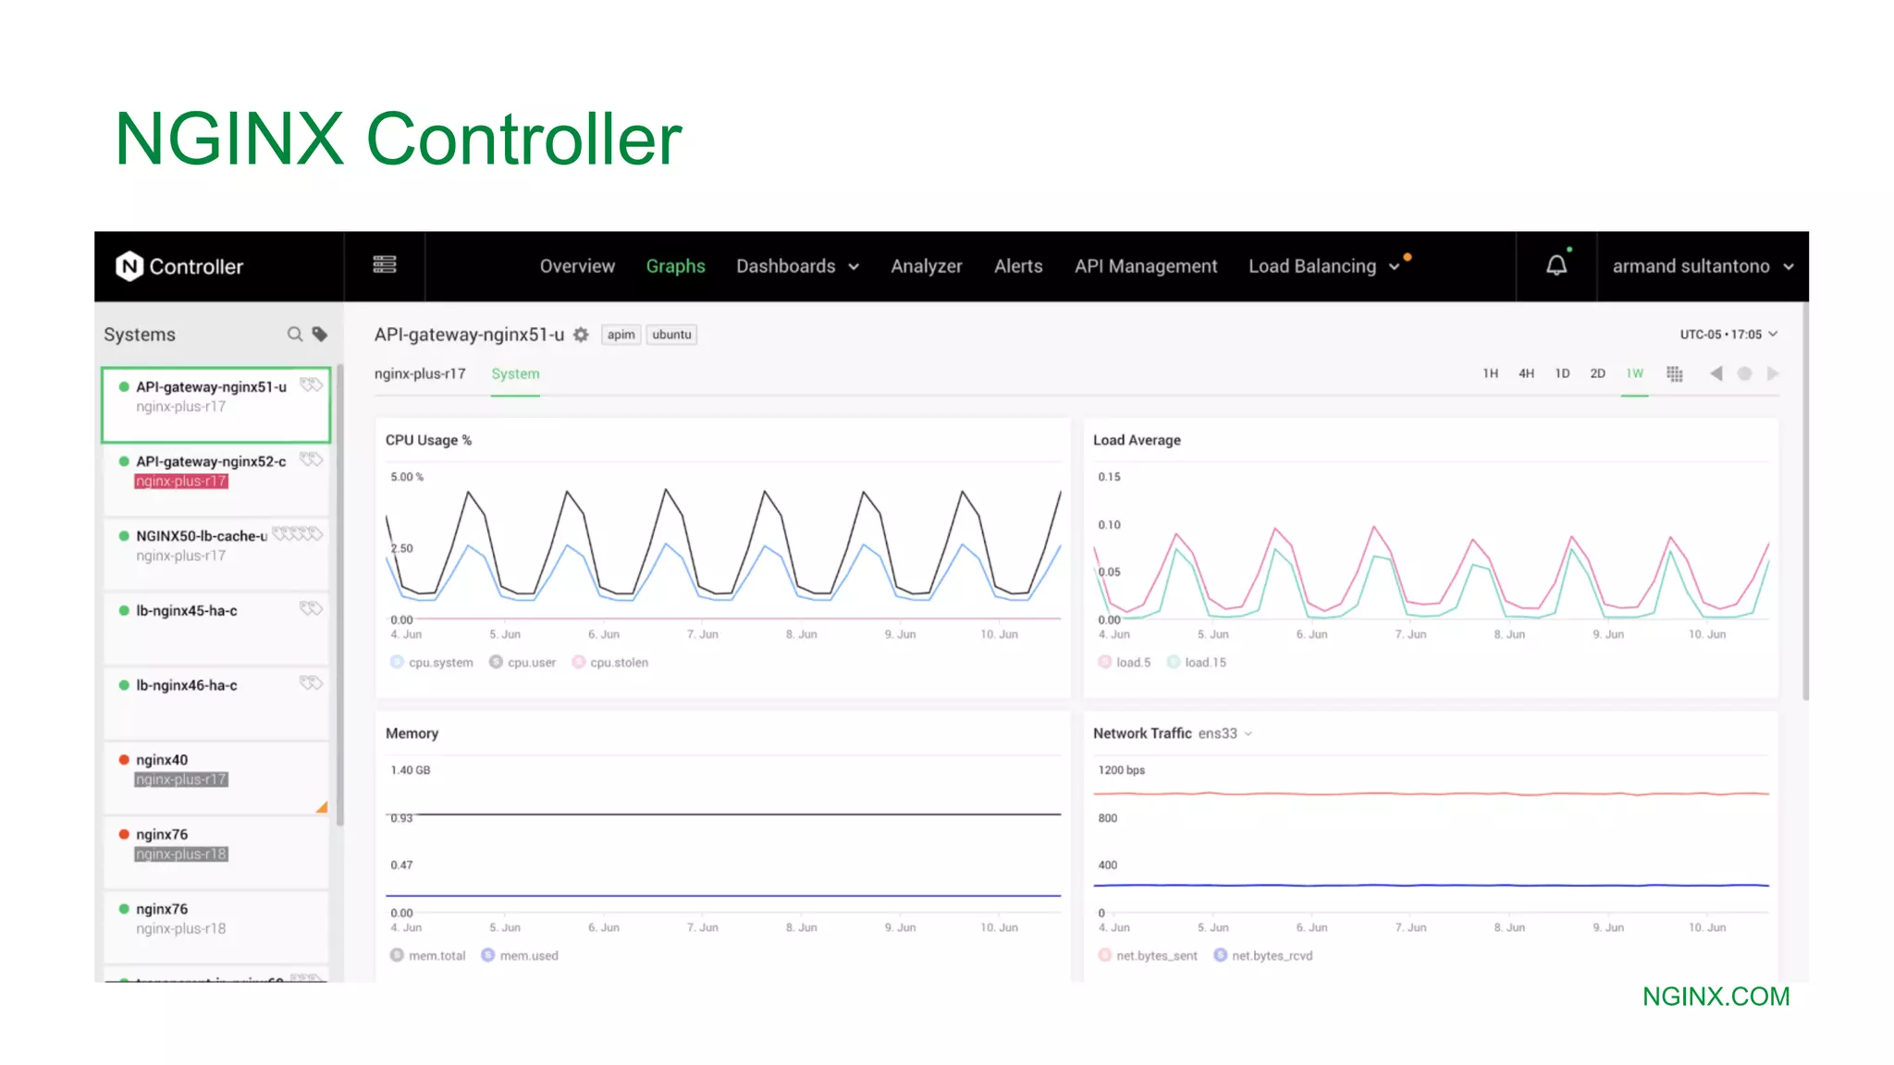Select API-gateway-nginx51-u system
This screenshot has height=1065, width=1894.
(x=215, y=405)
